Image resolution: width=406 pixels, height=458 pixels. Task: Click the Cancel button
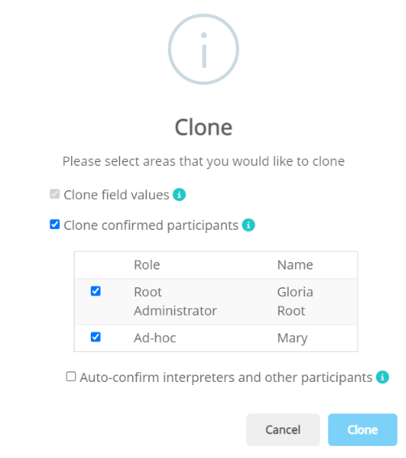click(x=283, y=430)
